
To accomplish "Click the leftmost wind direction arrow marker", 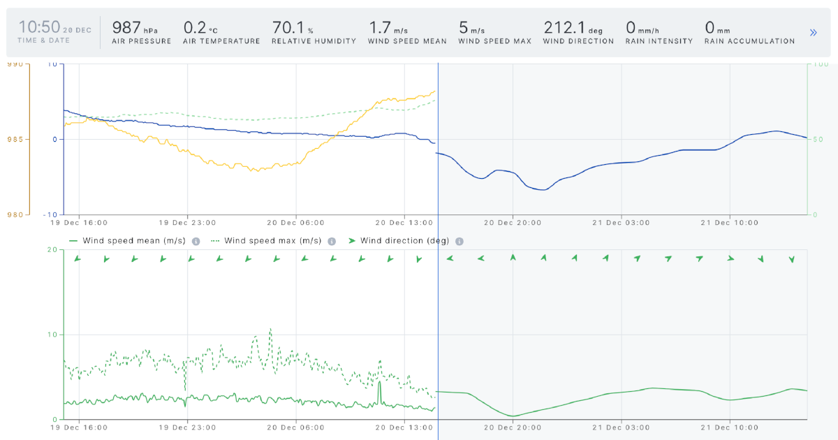I will (x=77, y=258).
